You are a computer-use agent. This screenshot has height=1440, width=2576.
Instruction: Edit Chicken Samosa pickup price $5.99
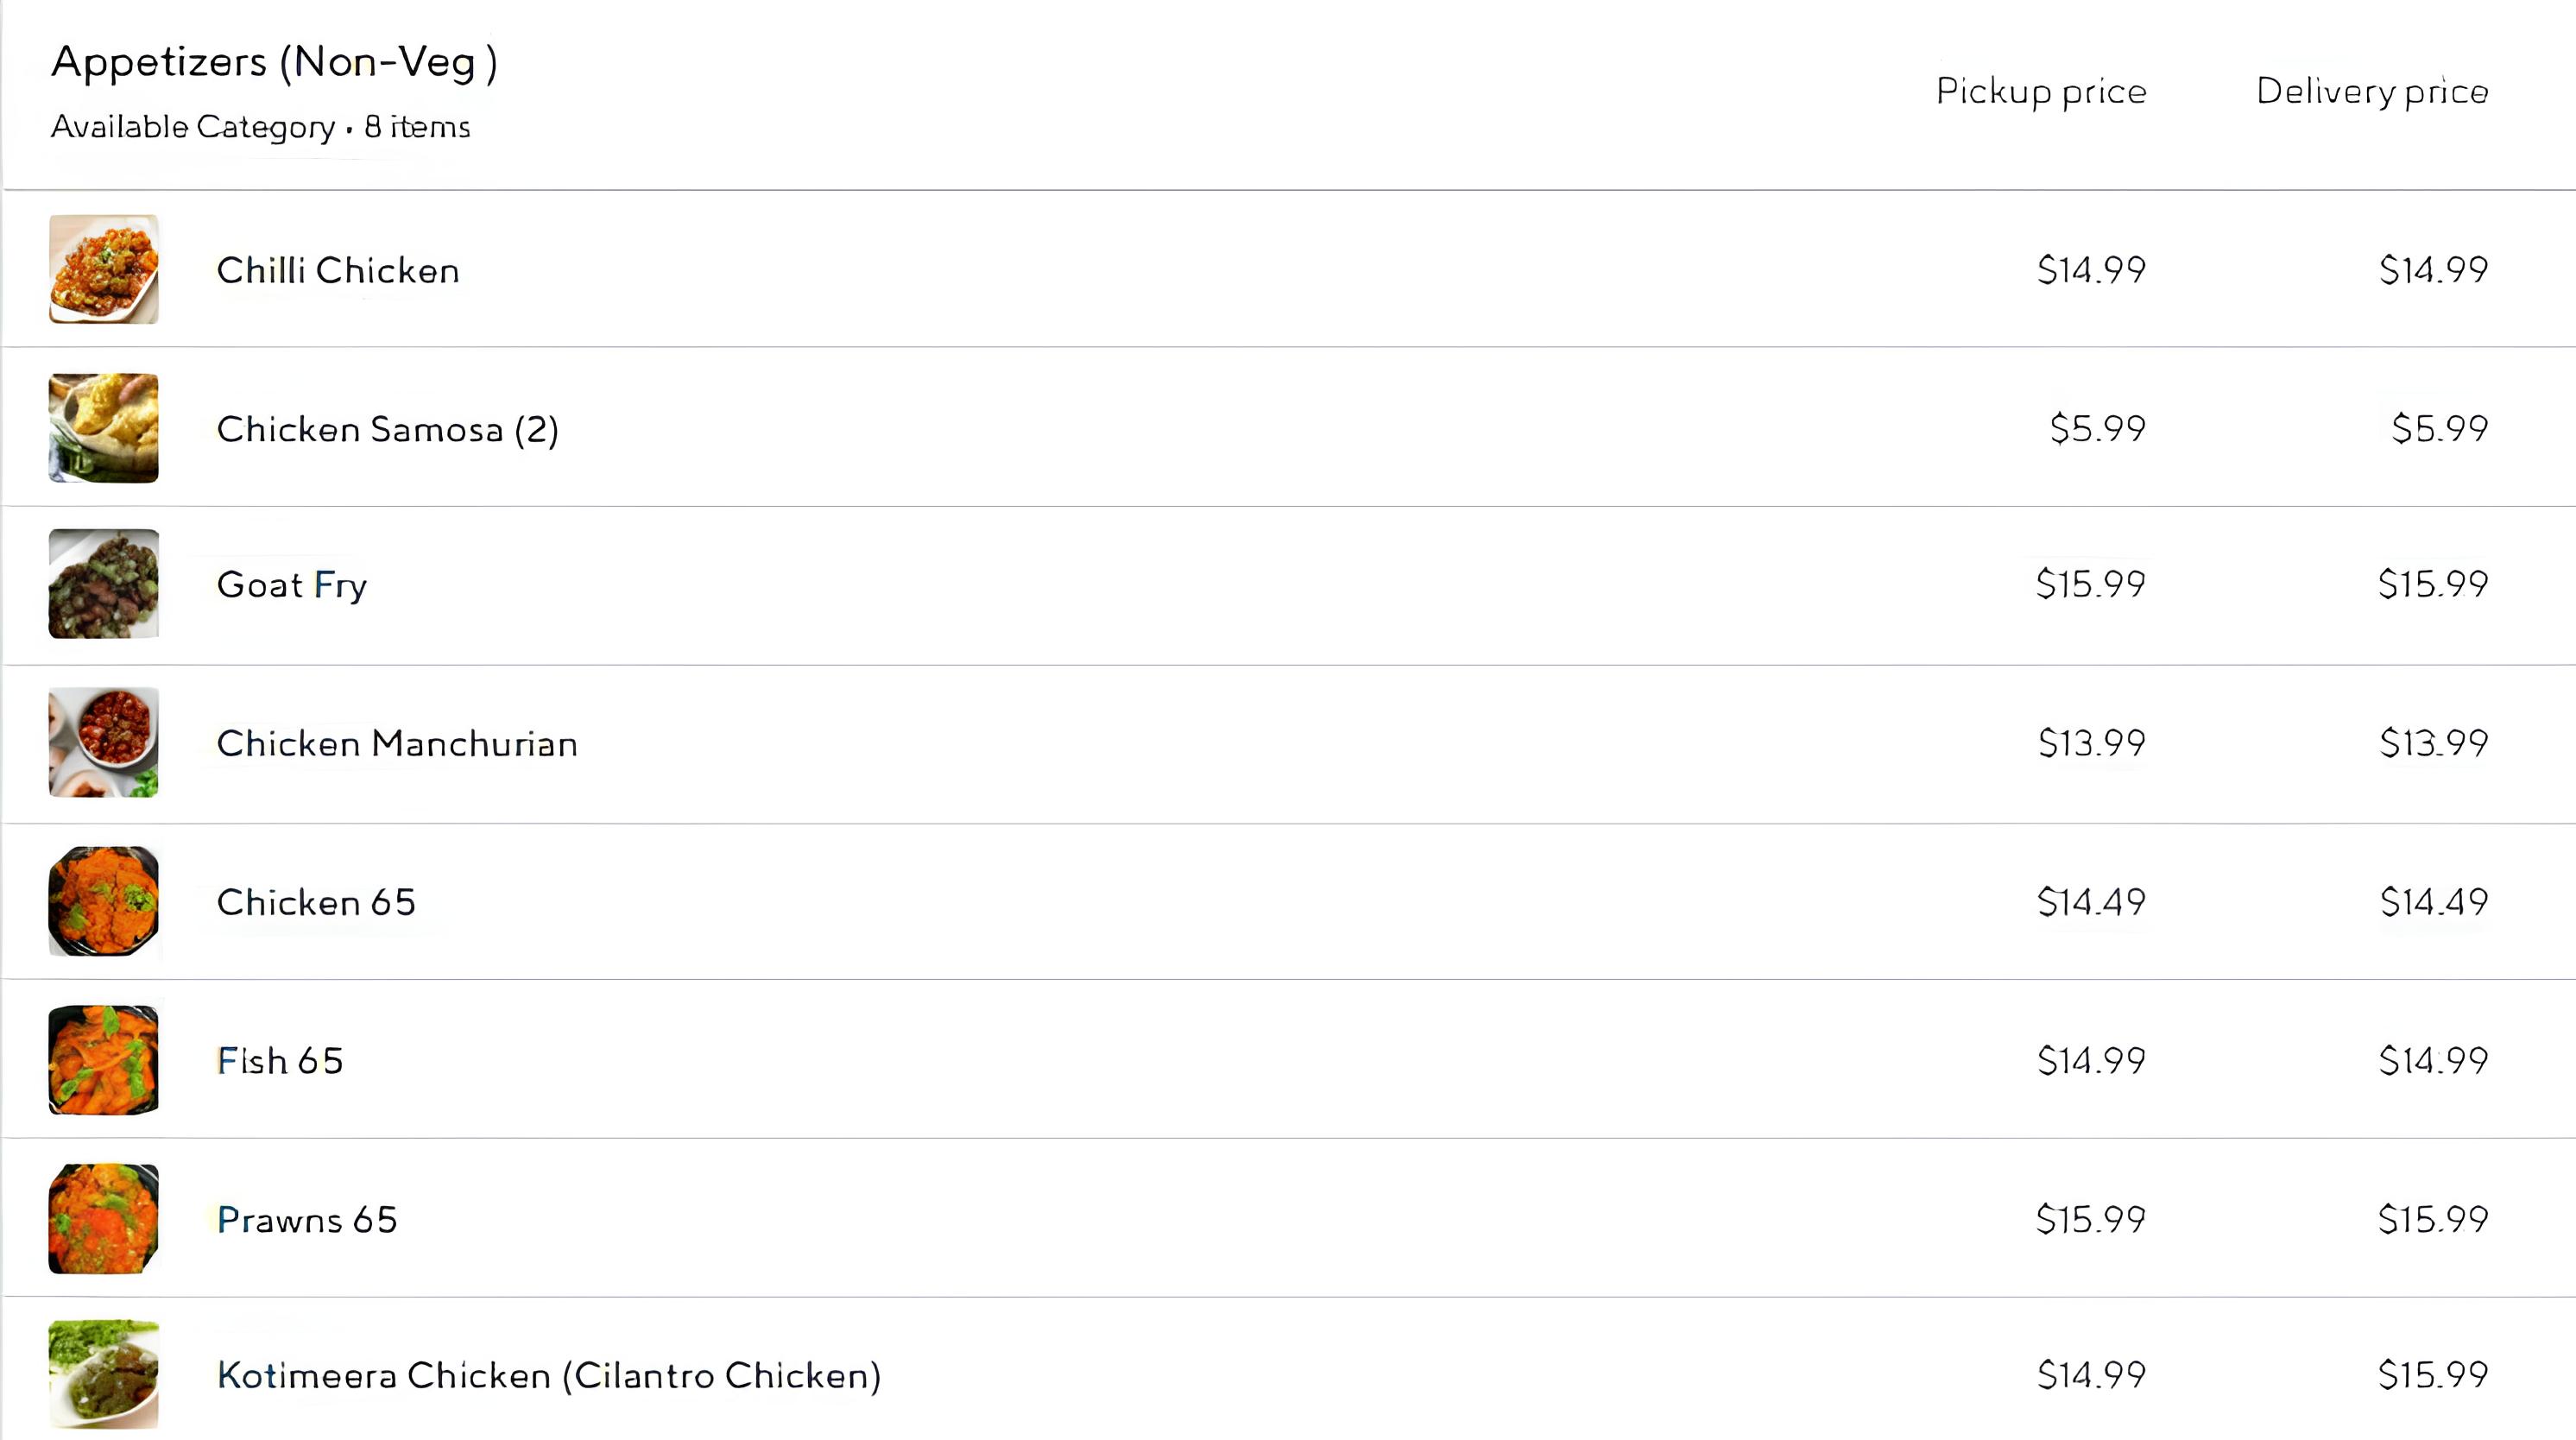pos(2097,428)
